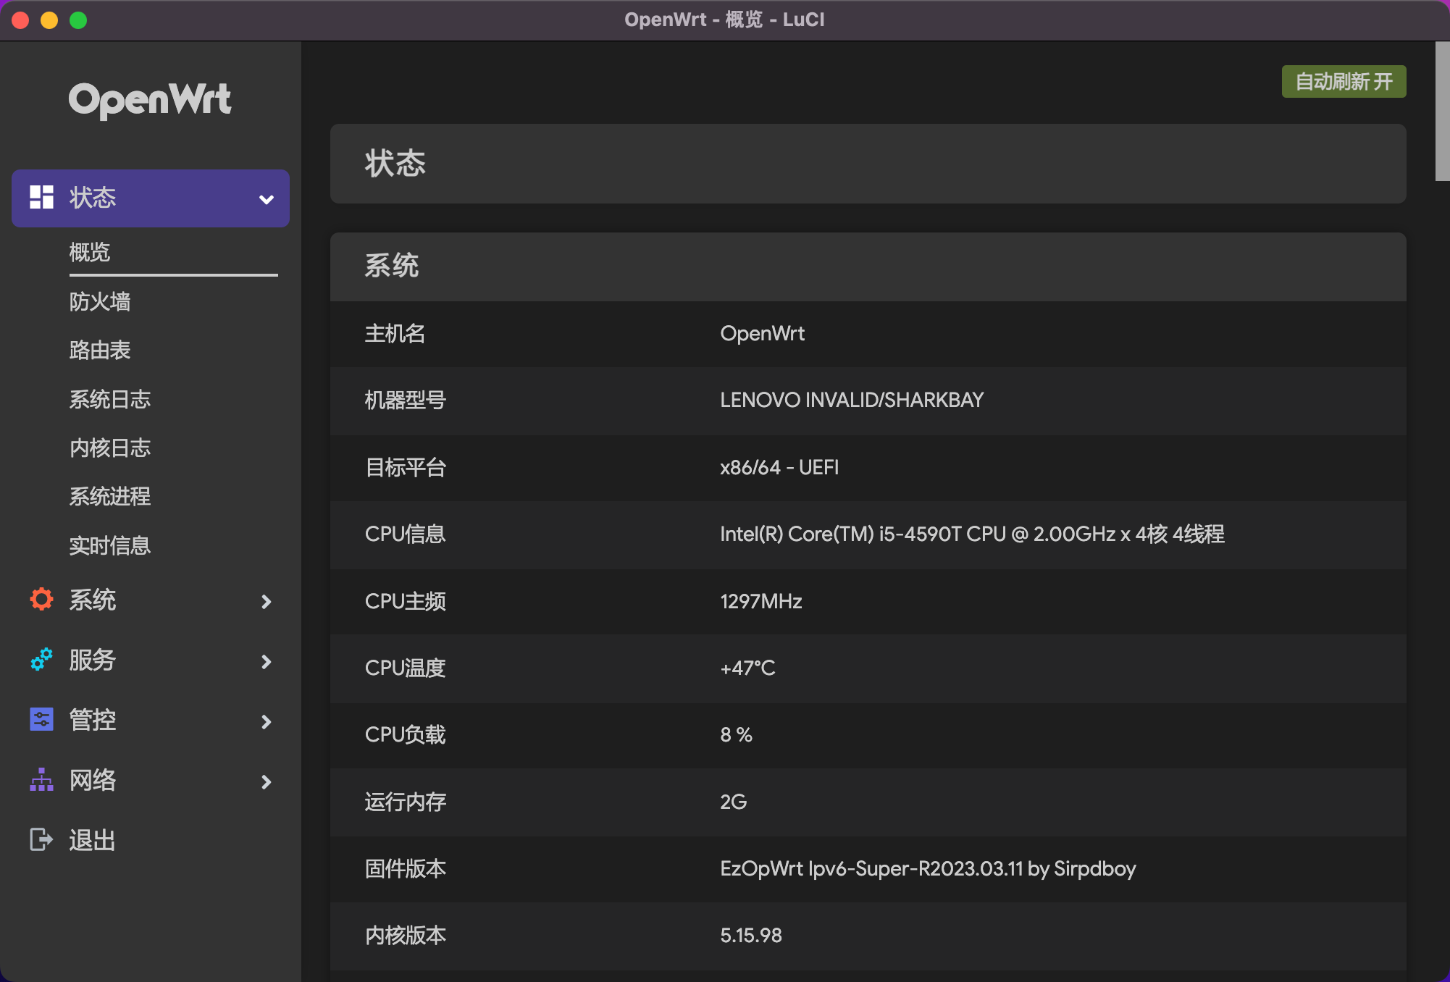Click the network topology icon beside 网络
This screenshot has width=1450, height=982.
pos(41,781)
